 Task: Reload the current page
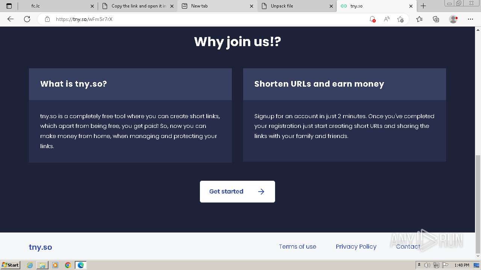tap(27, 19)
